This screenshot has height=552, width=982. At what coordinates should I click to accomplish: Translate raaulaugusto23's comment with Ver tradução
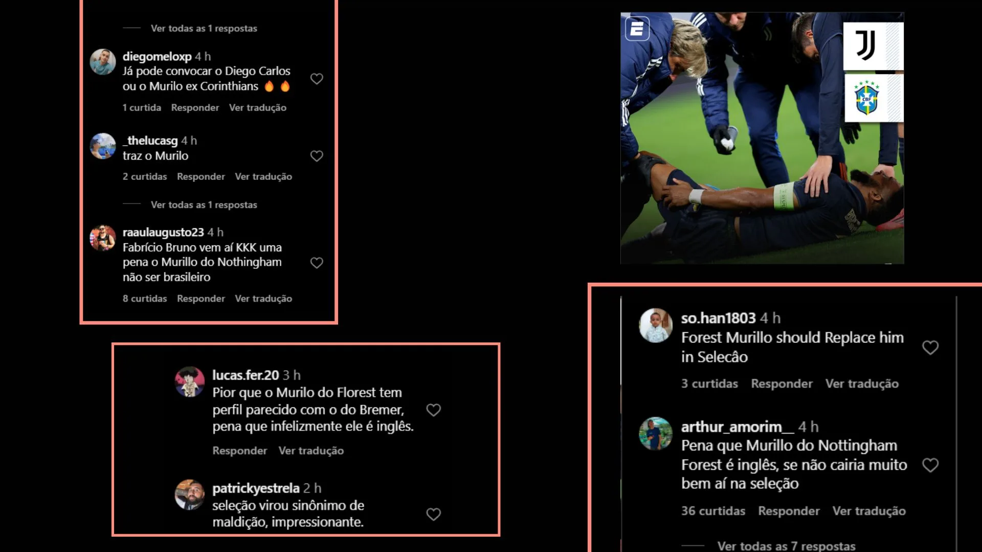coord(263,298)
